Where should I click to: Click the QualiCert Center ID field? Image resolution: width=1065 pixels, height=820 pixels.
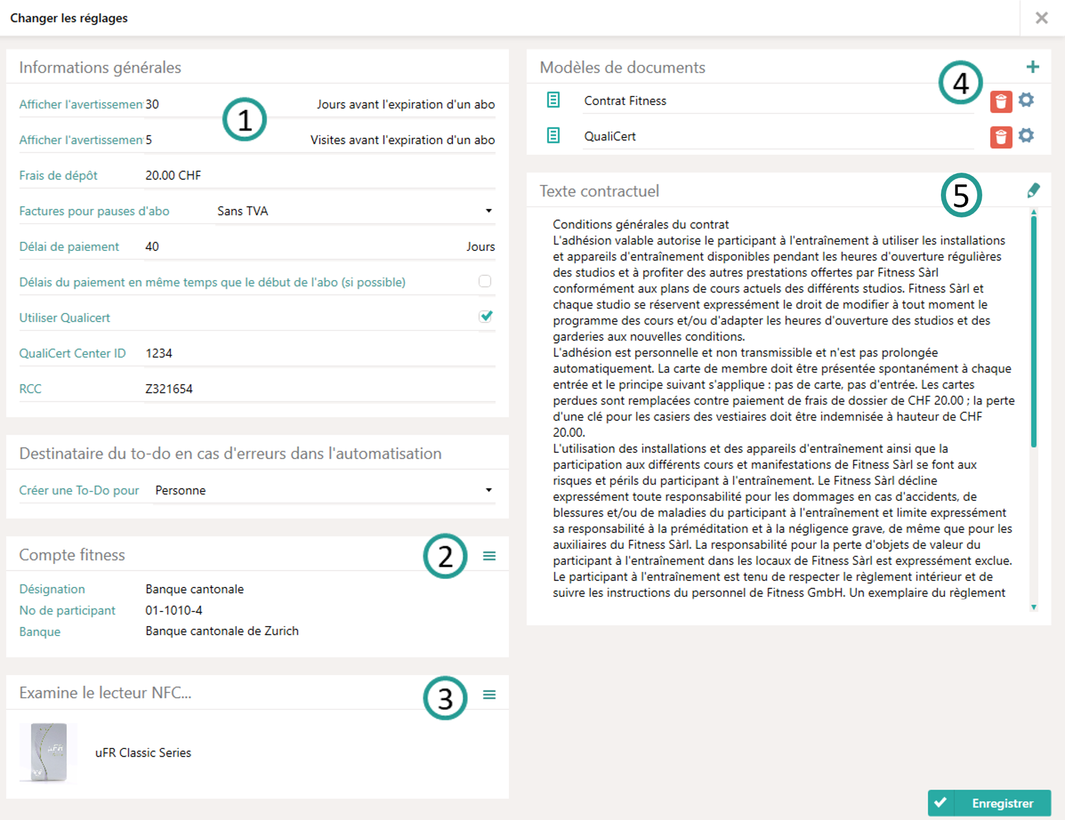click(x=319, y=353)
